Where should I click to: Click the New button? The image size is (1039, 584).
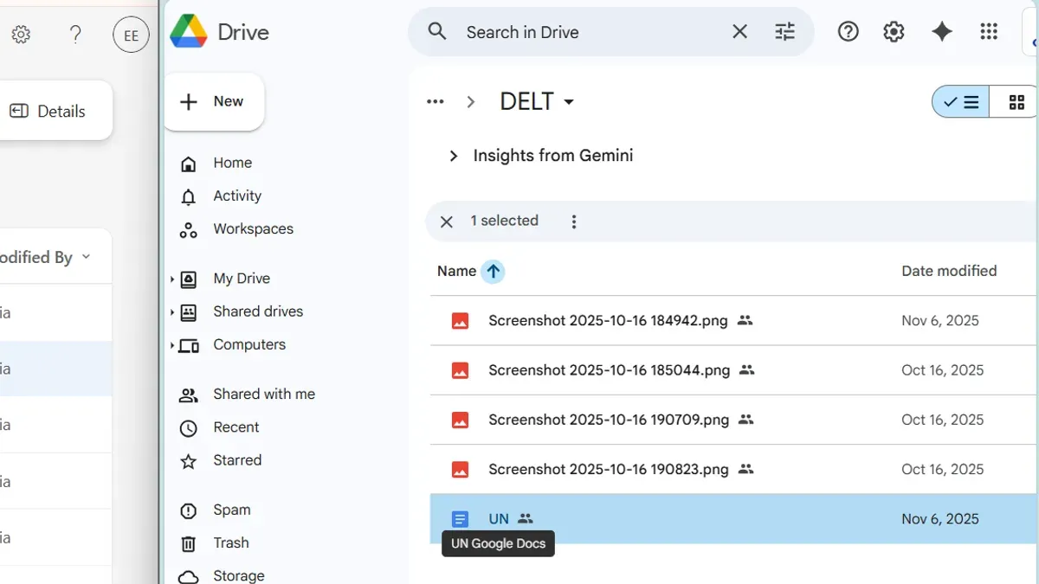click(214, 101)
